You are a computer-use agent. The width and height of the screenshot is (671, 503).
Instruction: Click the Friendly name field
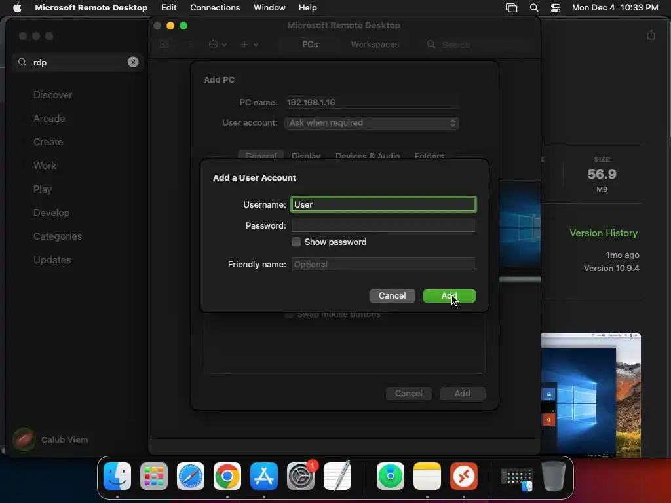pyautogui.click(x=383, y=264)
